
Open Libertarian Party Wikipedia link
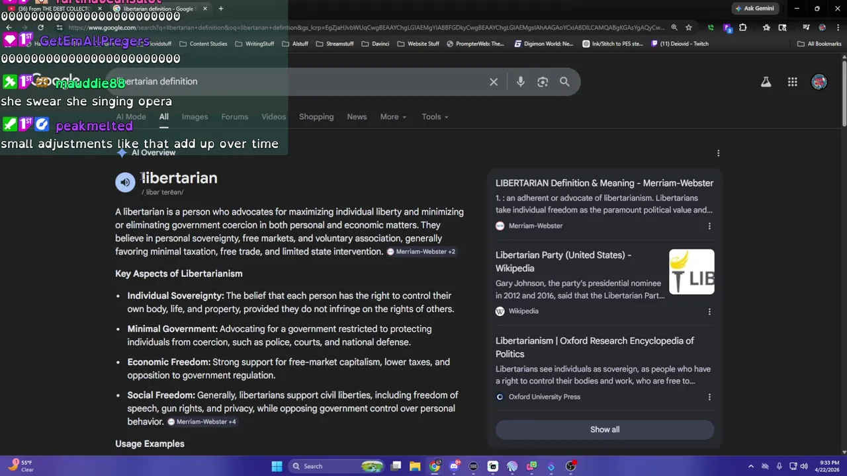pyautogui.click(x=563, y=262)
